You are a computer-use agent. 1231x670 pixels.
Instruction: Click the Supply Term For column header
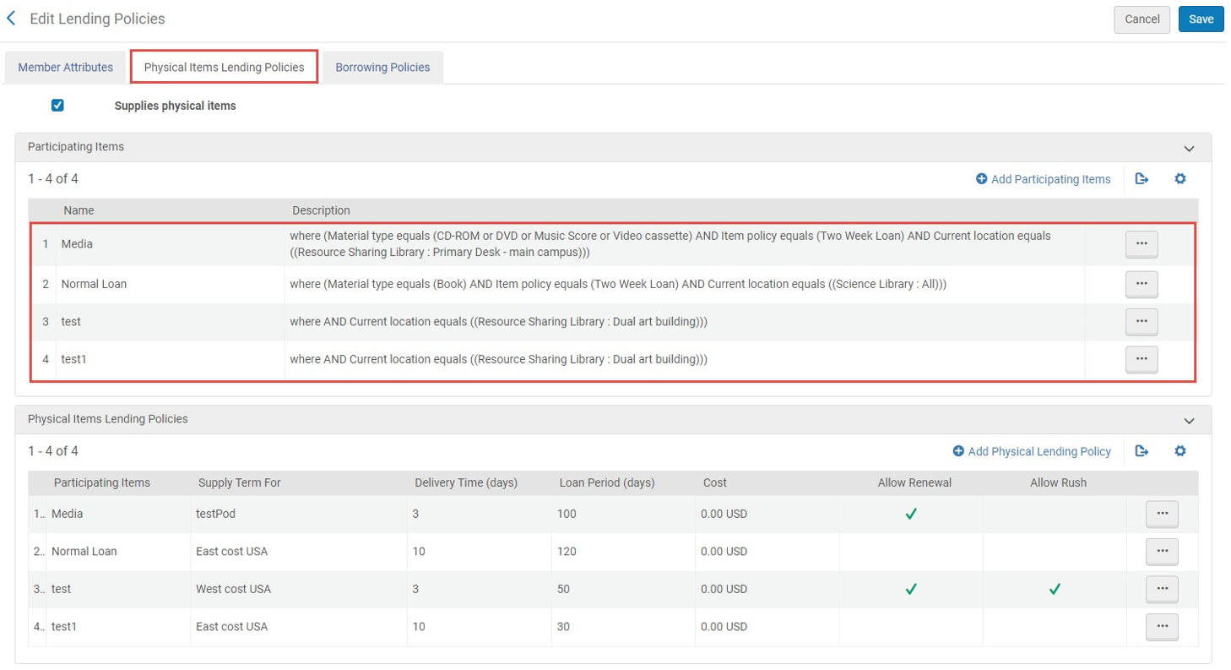239,483
